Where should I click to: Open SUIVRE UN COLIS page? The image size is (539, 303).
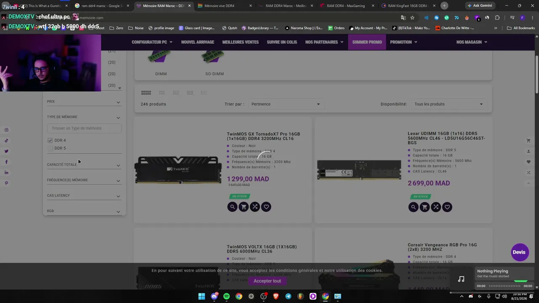coord(282,42)
